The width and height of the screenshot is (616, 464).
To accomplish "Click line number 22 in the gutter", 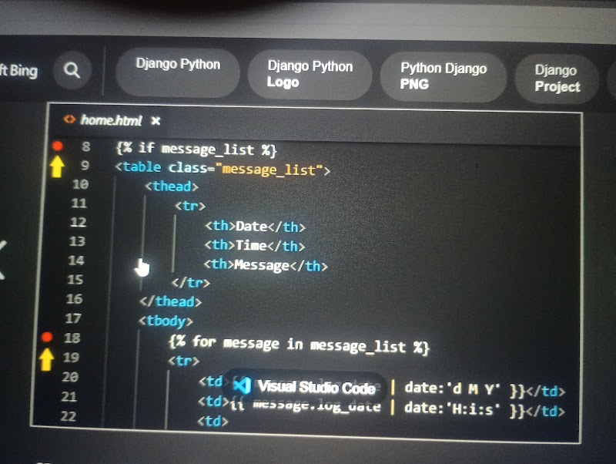I will coord(68,416).
